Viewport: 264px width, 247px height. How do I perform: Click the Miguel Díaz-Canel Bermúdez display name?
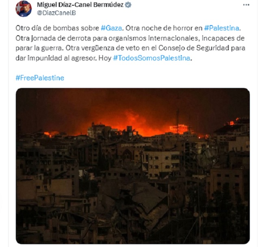(80, 5)
